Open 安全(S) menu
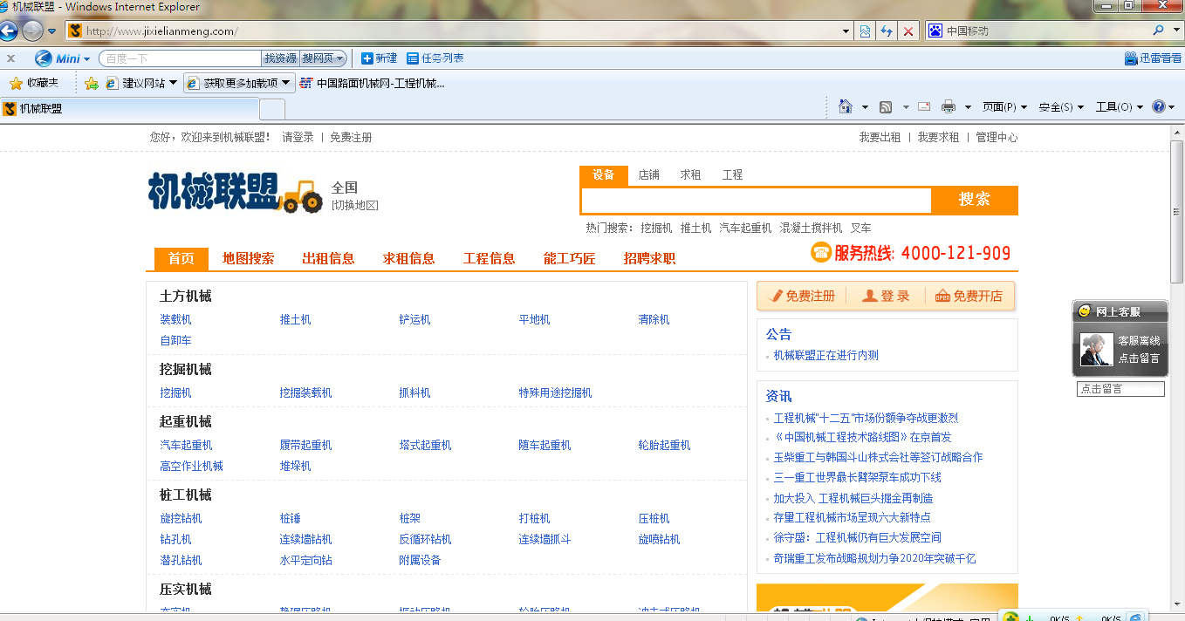Screen dimensions: 1185x621 click(1061, 107)
